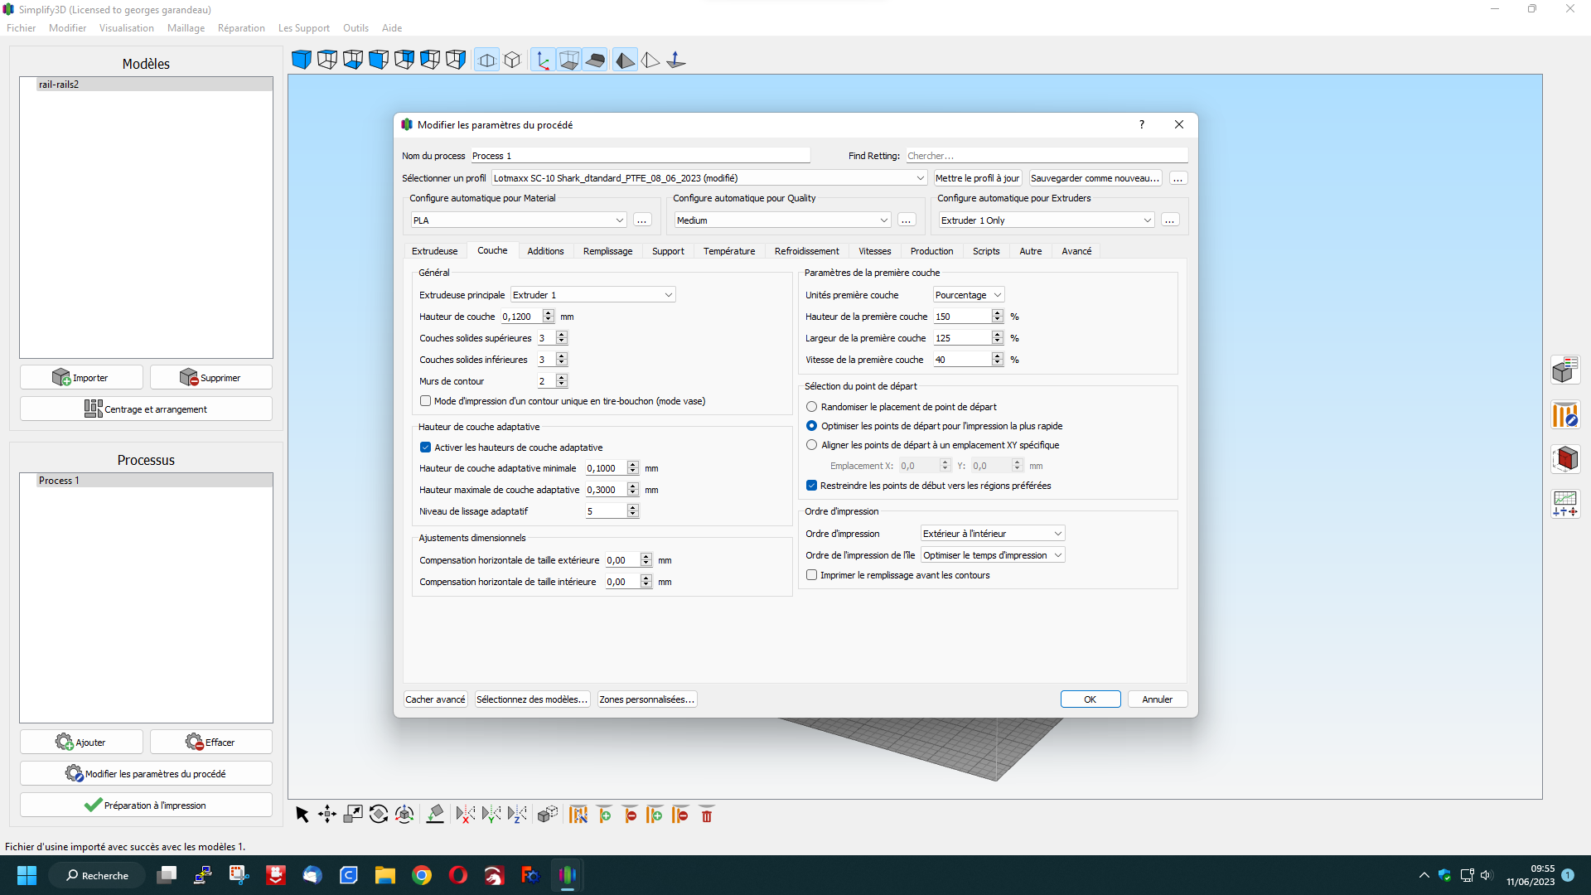
Task: Uncheck Activer les hauteurs de couche adaptative
Action: (426, 447)
